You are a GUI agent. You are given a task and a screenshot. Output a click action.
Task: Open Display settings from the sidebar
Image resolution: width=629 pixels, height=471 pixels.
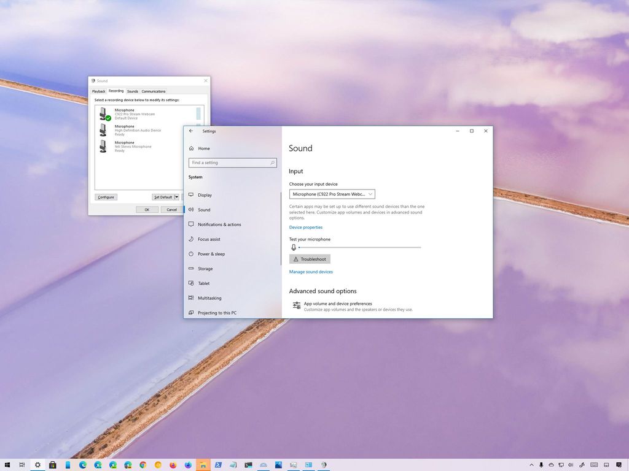(x=205, y=194)
